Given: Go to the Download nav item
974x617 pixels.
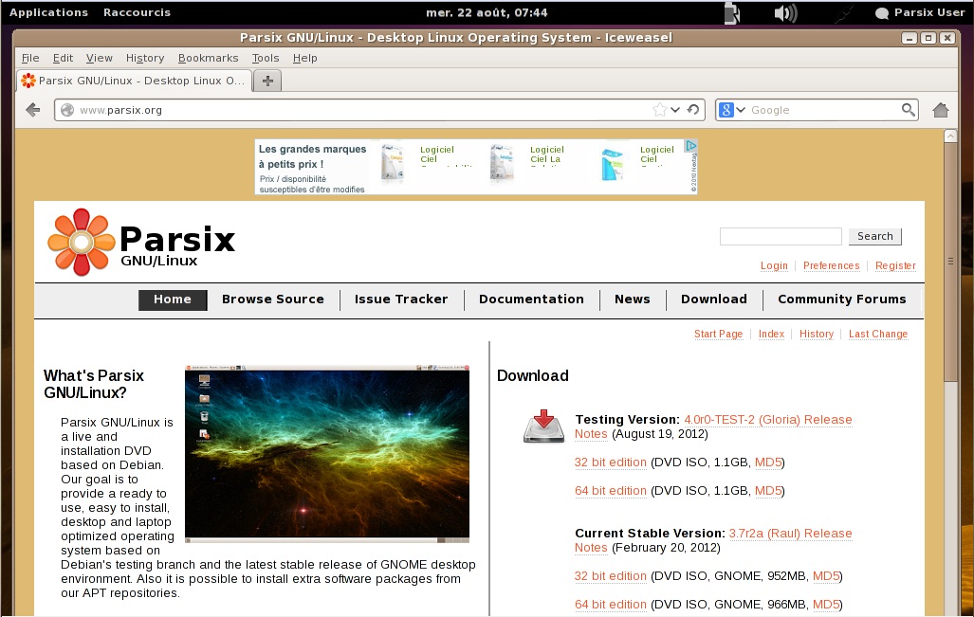Looking at the screenshot, I should click(x=714, y=299).
